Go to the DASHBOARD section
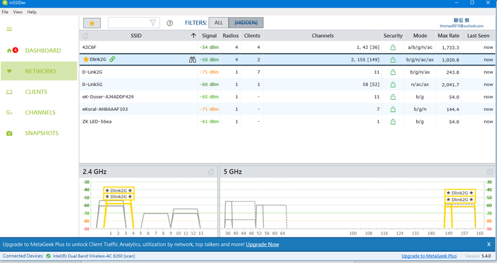The width and height of the screenshot is (497, 263). [x=43, y=50]
